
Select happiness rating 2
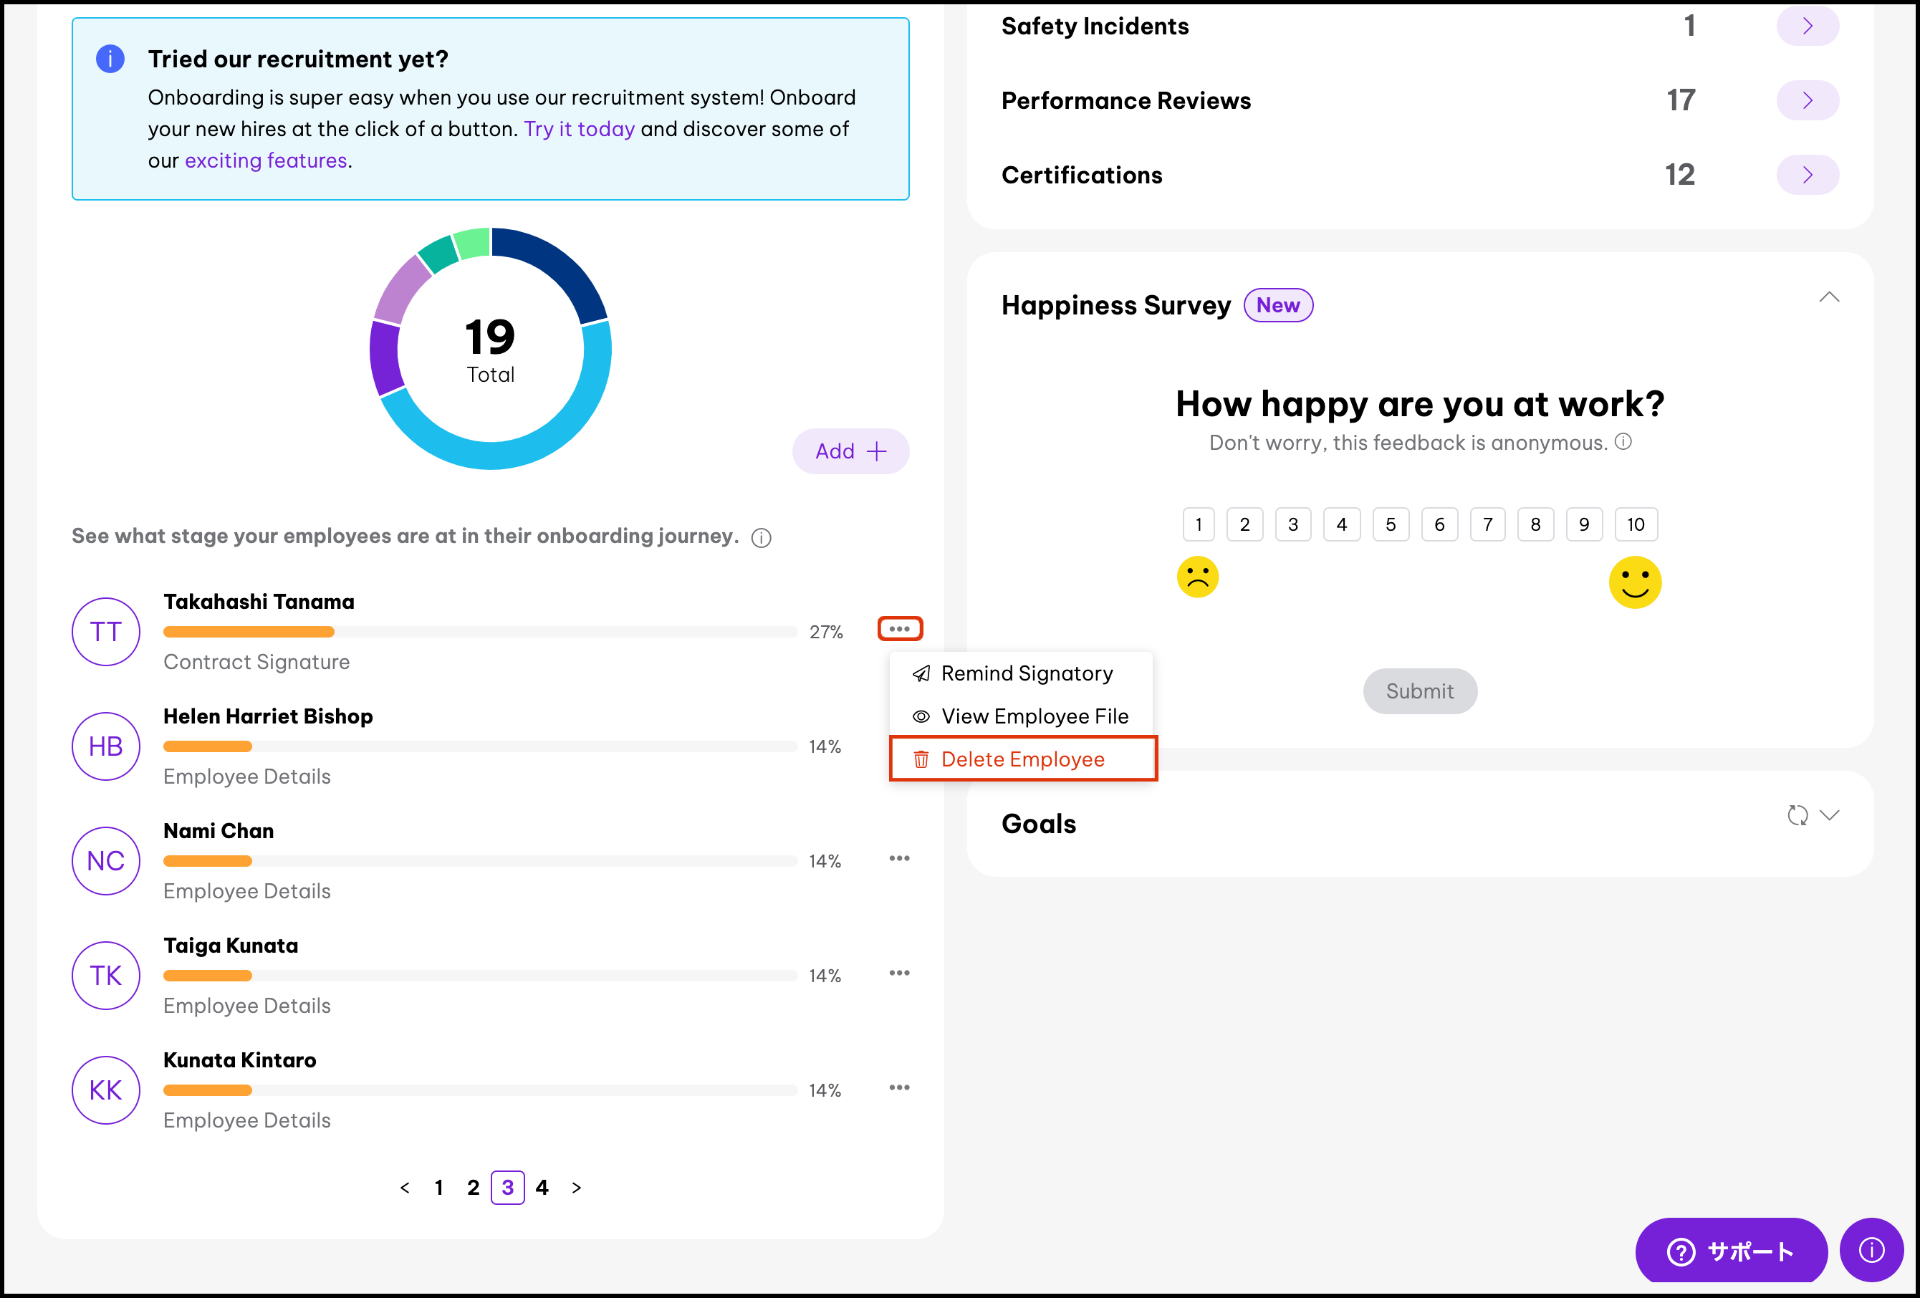(1244, 524)
